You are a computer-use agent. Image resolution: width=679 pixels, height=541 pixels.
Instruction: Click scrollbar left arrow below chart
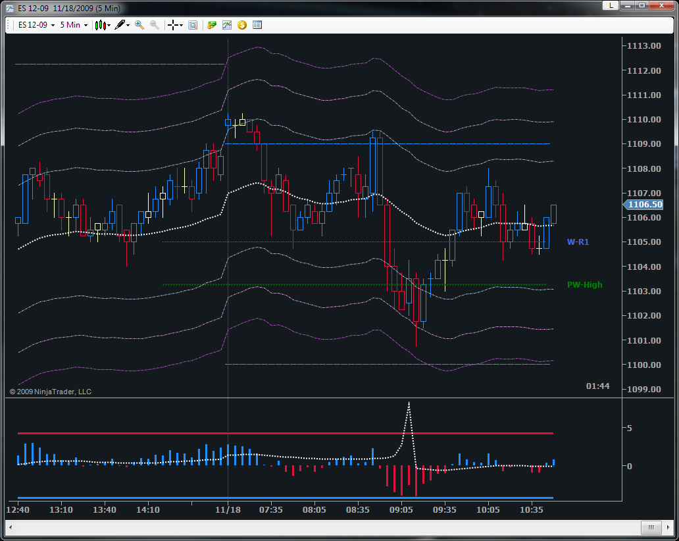pos(11,528)
